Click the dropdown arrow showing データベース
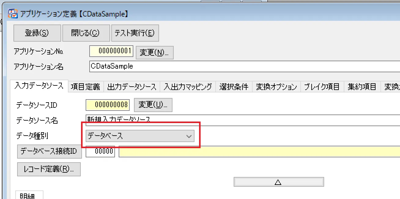The height and width of the screenshot is (199, 400). coord(189,136)
